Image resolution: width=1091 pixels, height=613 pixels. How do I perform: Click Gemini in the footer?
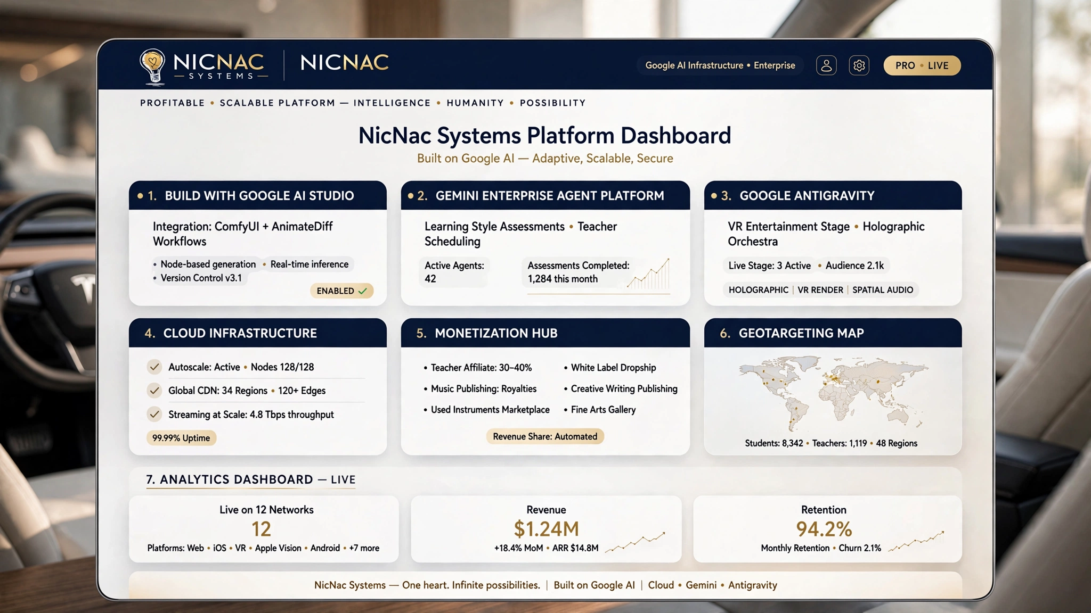pos(701,585)
